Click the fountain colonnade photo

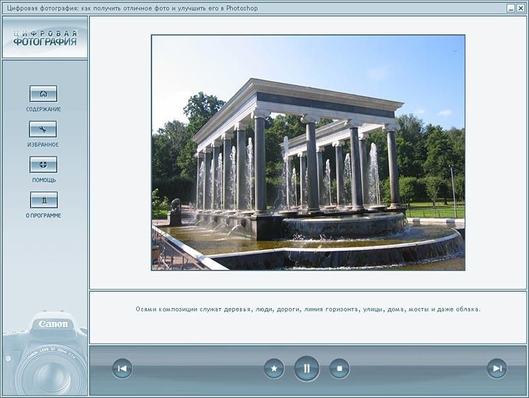pyautogui.click(x=307, y=153)
